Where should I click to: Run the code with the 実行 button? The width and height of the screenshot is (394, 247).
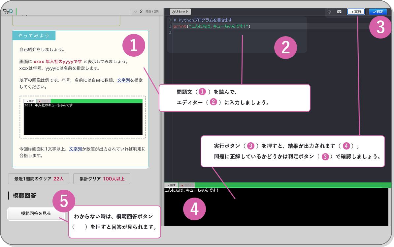[x=356, y=12]
